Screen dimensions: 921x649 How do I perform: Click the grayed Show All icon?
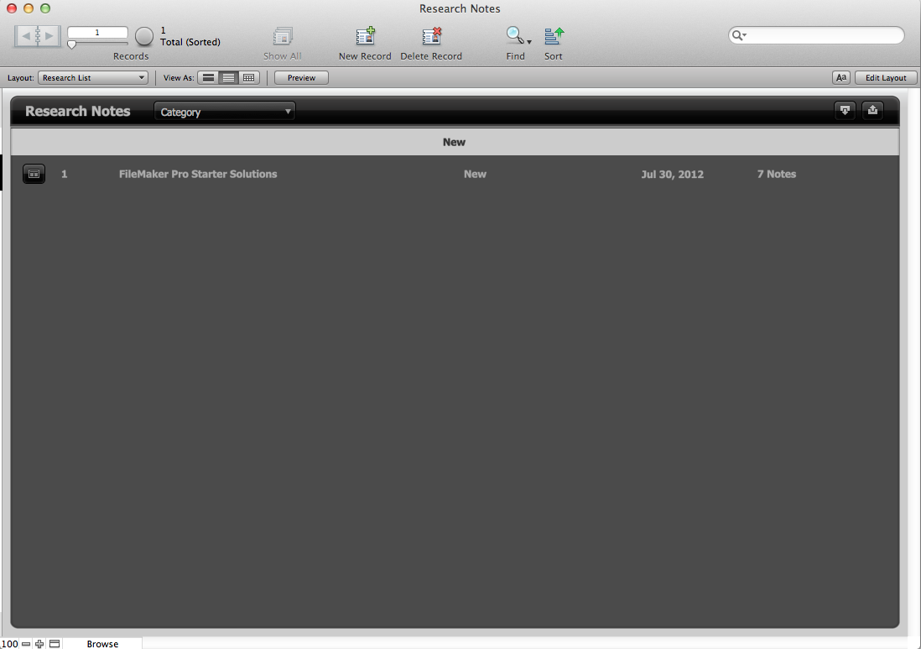pyautogui.click(x=282, y=38)
